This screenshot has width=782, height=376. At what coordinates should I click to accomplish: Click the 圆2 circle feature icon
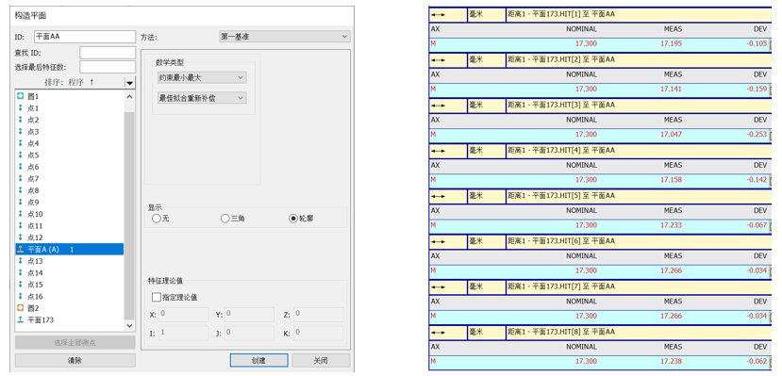21,308
